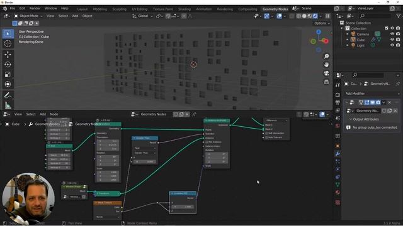Open the Render properties tab
The image size is (403, 226).
point(338,95)
